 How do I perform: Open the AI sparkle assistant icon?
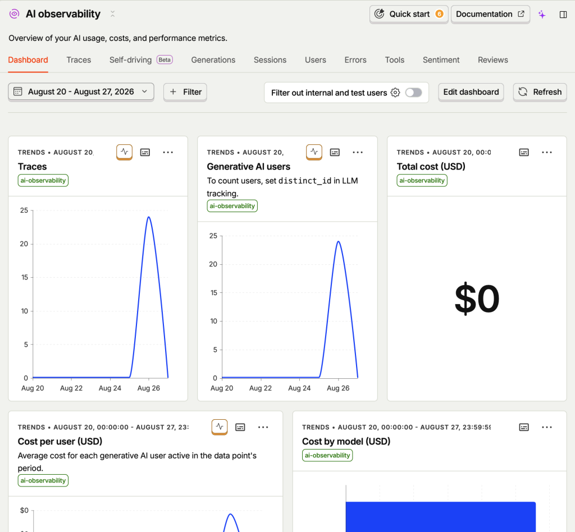[x=542, y=14]
